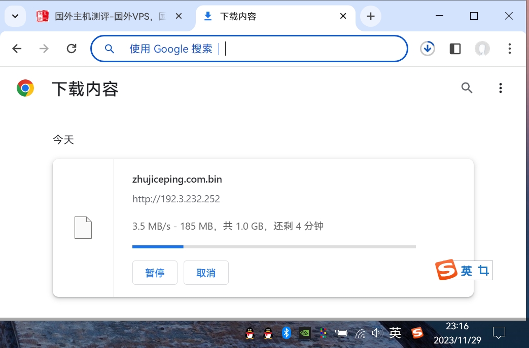This screenshot has width=529, height=348.
Task: Toggle Sogou floating bar 英 language mode
Action: (467, 271)
